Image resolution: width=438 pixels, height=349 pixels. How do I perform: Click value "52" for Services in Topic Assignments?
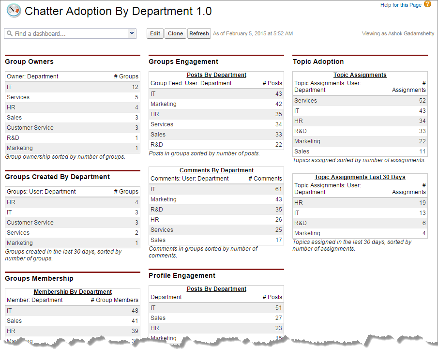[423, 101]
